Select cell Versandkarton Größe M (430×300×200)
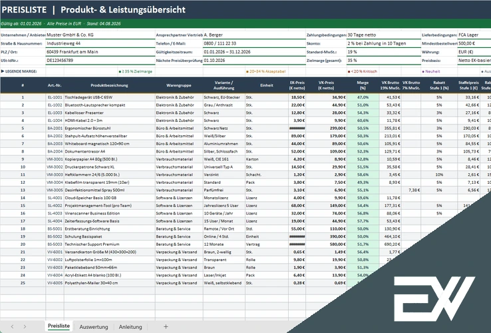Viewport: 491px width, 333px height. click(110, 252)
